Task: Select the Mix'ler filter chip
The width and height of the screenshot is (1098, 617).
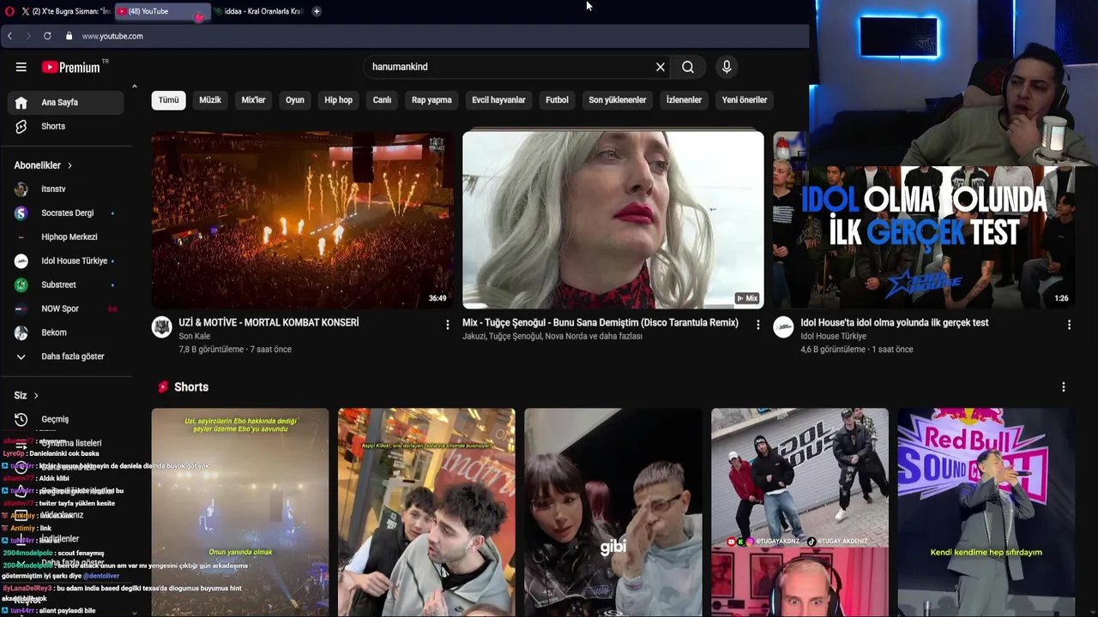Action: pos(253,100)
